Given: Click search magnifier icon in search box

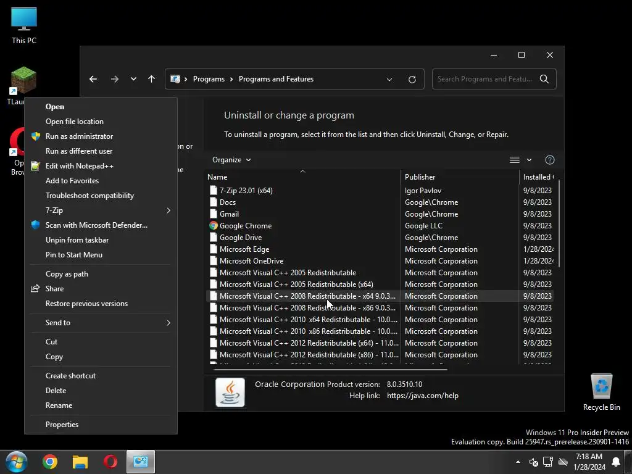Looking at the screenshot, I should 544,79.
